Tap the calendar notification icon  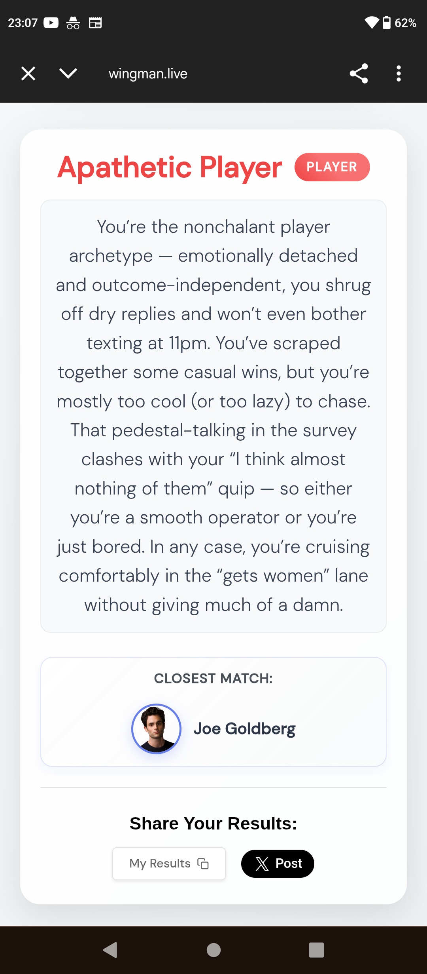(95, 23)
